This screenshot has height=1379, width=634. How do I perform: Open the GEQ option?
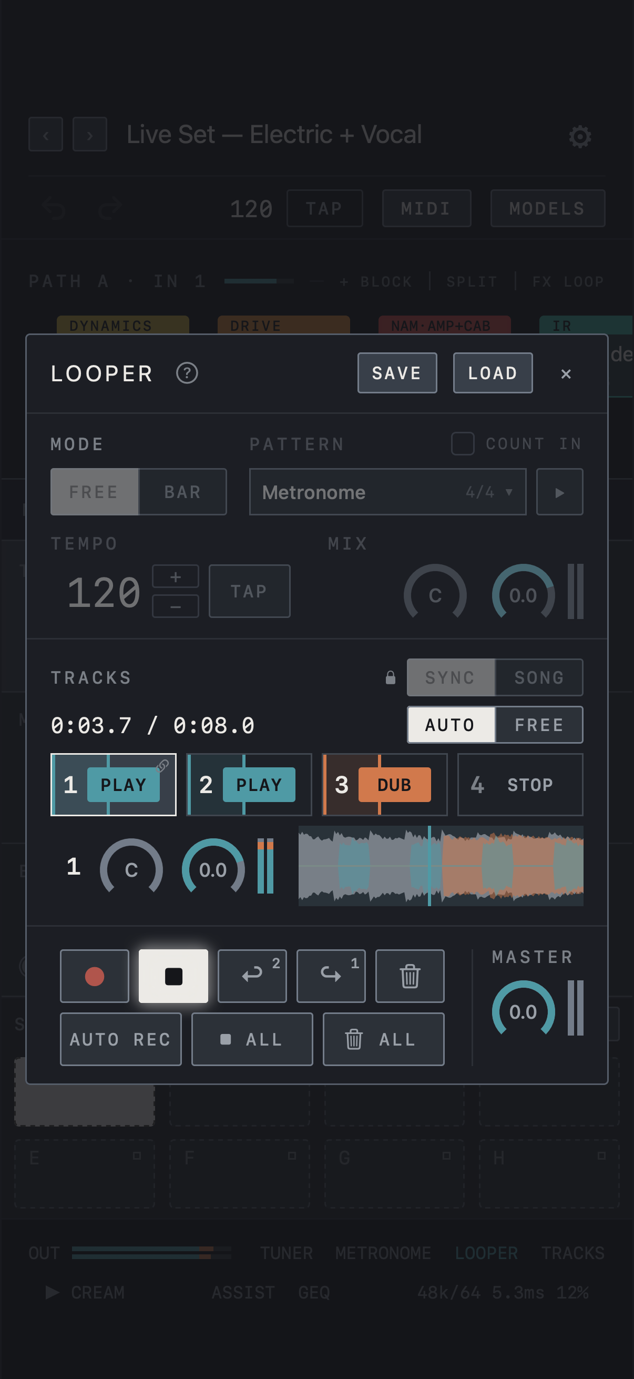coord(314,1292)
